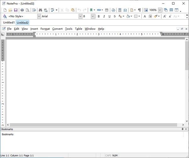
Task: Open the font size 8 dropdown
Action: tap(93, 16)
